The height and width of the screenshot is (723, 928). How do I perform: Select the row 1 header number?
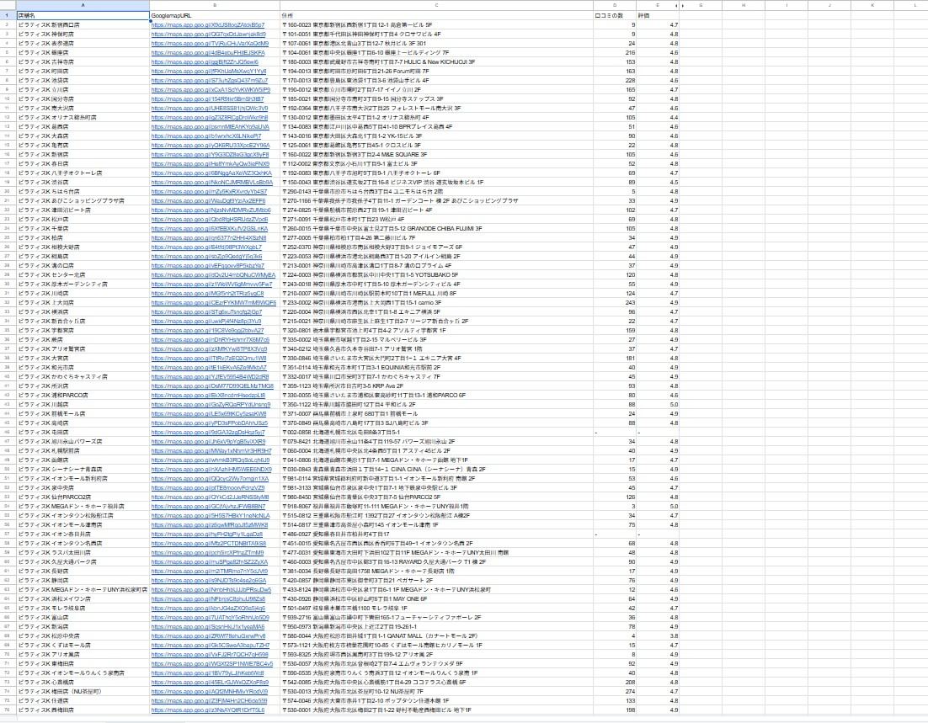click(x=7, y=16)
